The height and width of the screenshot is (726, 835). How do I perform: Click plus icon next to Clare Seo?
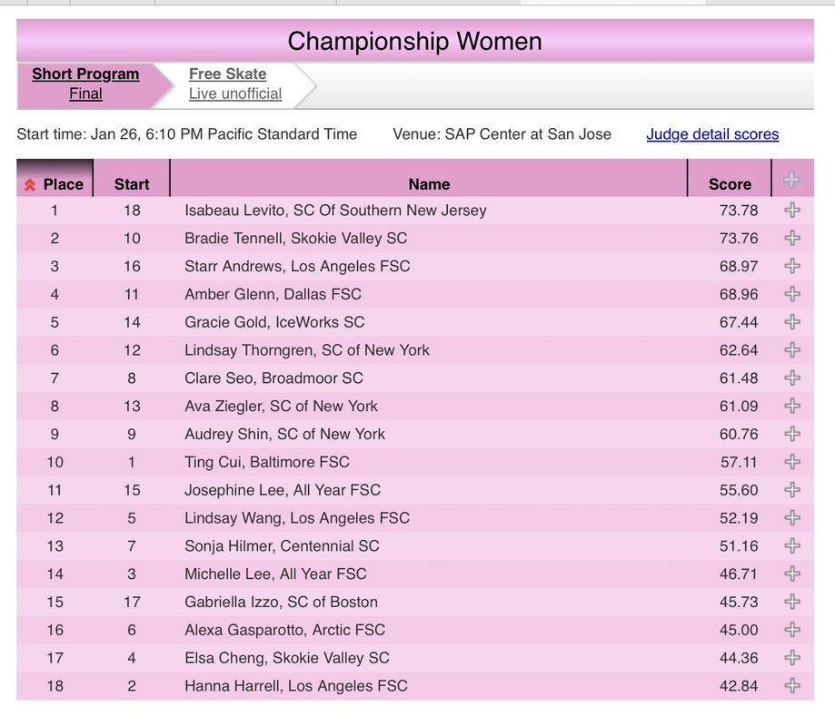tap(791, 378)
